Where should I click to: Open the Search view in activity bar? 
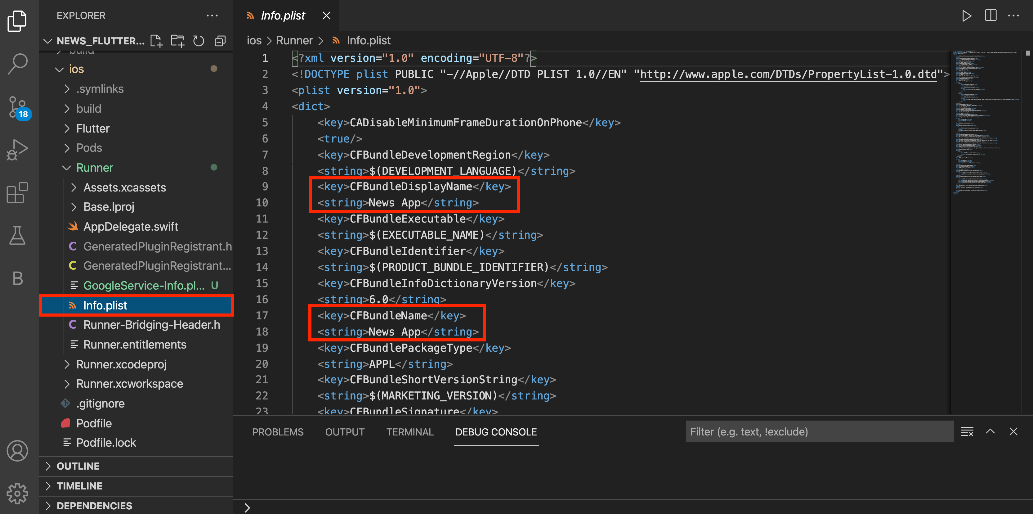point(18,63)
